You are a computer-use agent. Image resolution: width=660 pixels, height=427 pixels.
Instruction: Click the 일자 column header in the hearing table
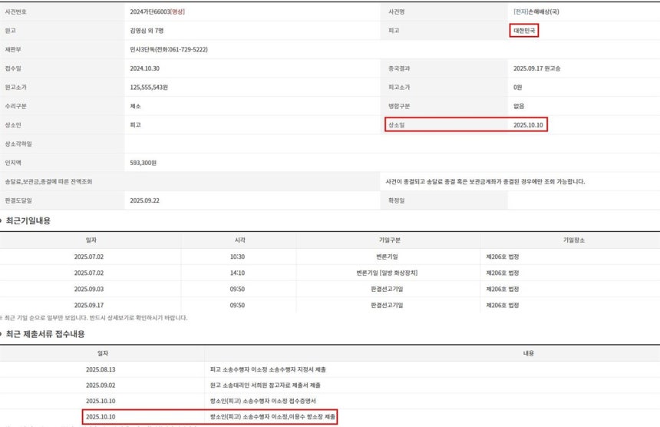tap(91, 240)
